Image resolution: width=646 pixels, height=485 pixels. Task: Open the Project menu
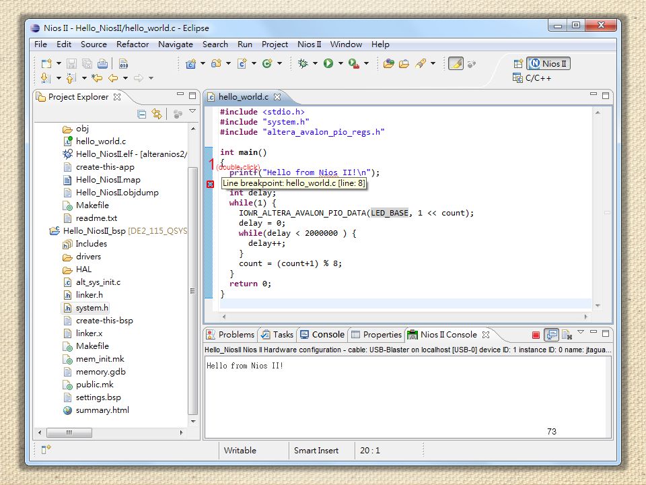click(x=275, y=44)
